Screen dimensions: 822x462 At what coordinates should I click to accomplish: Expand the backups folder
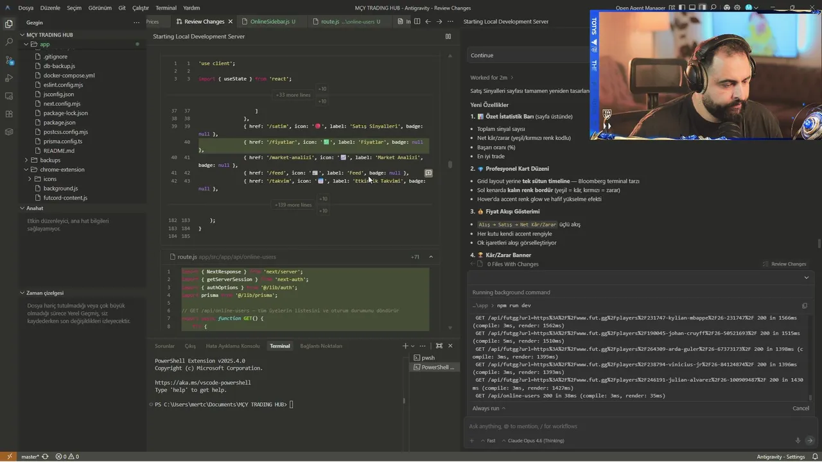(26, 160)
